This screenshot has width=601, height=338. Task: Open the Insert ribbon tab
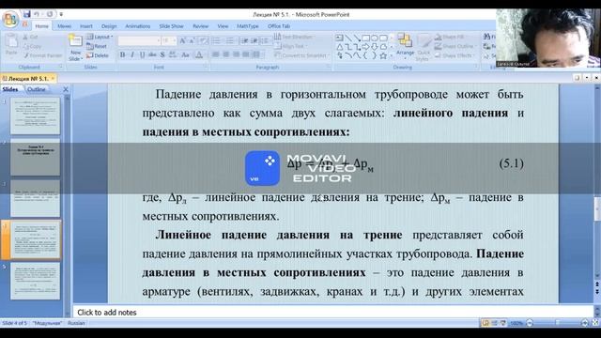(86, 26)
